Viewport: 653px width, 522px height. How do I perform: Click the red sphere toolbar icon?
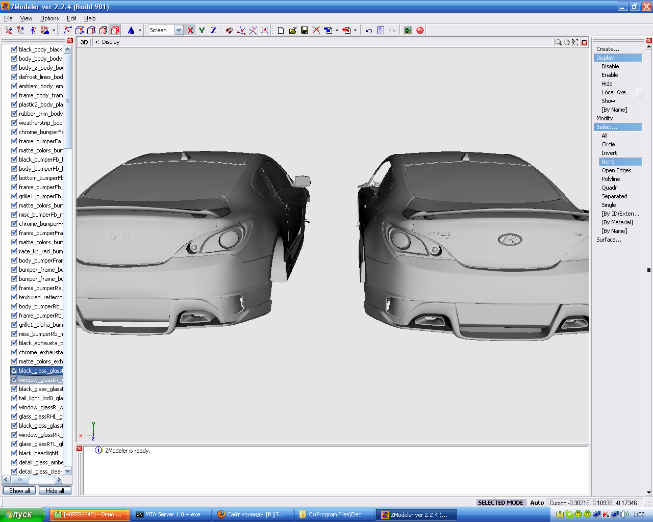point(420,31)
